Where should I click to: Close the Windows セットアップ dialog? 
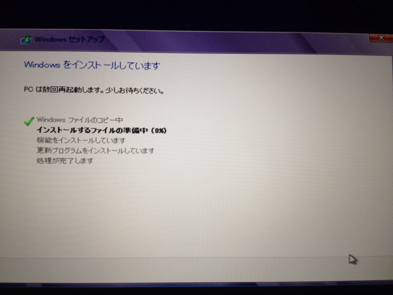coord(381,38)
